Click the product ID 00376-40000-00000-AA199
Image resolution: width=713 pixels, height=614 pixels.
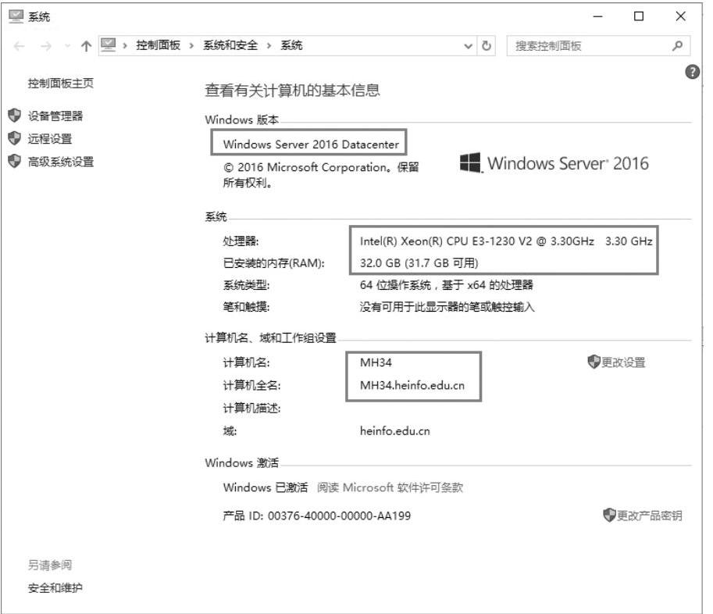click(x=339, y=516)
